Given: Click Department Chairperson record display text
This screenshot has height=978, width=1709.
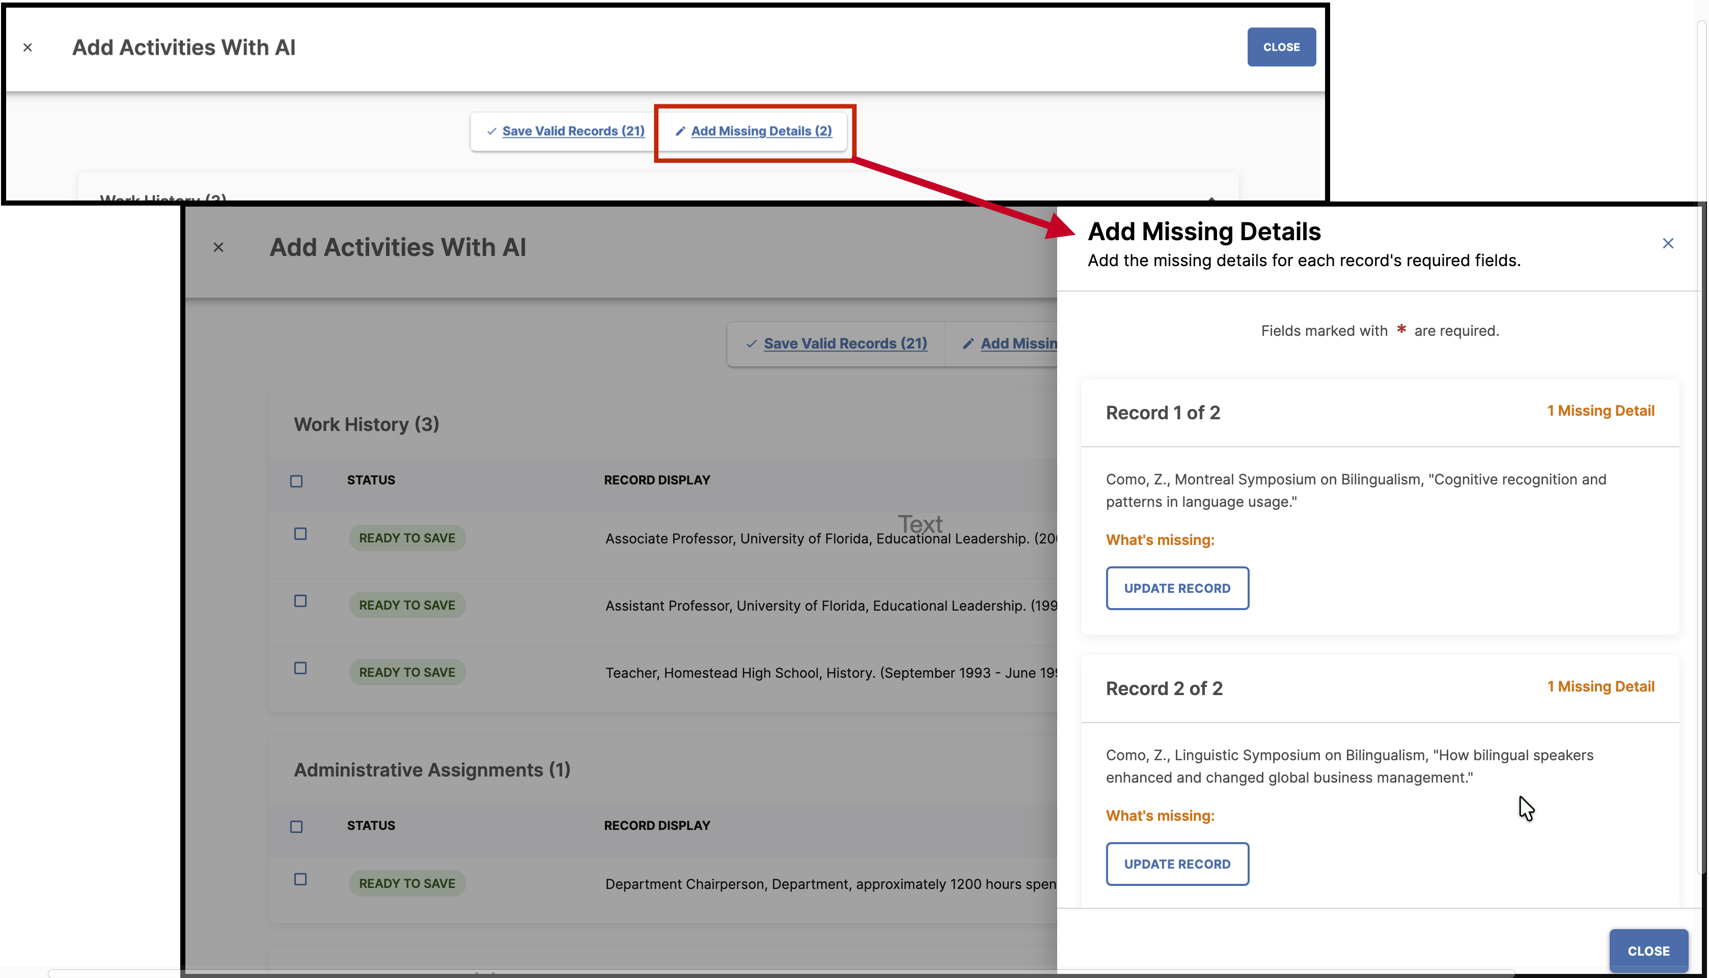Looking at the screenshot, I should click(x=831, y=884).
